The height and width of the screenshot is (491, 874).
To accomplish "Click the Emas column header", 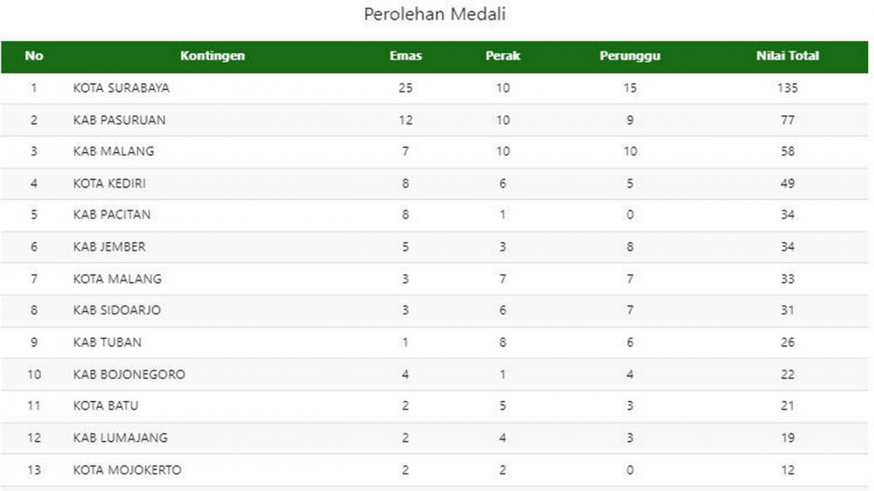I will pos(406,56).
